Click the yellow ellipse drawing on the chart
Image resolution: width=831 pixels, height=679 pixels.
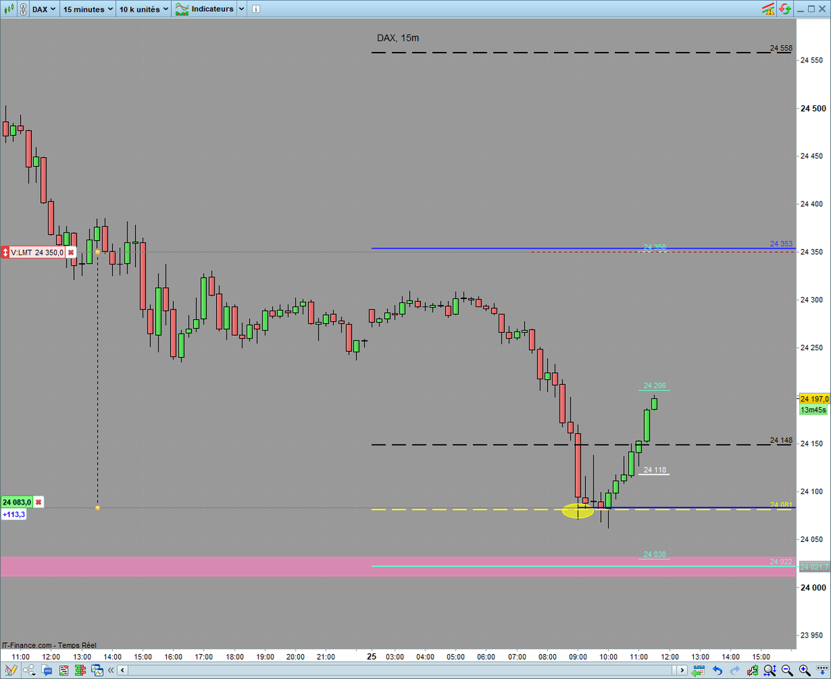(x=578, y=511)
